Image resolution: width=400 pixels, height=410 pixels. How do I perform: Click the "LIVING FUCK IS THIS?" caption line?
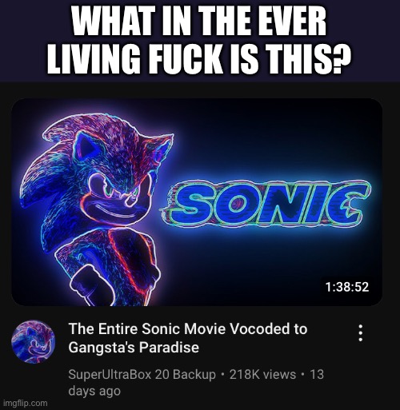[198, 59]
